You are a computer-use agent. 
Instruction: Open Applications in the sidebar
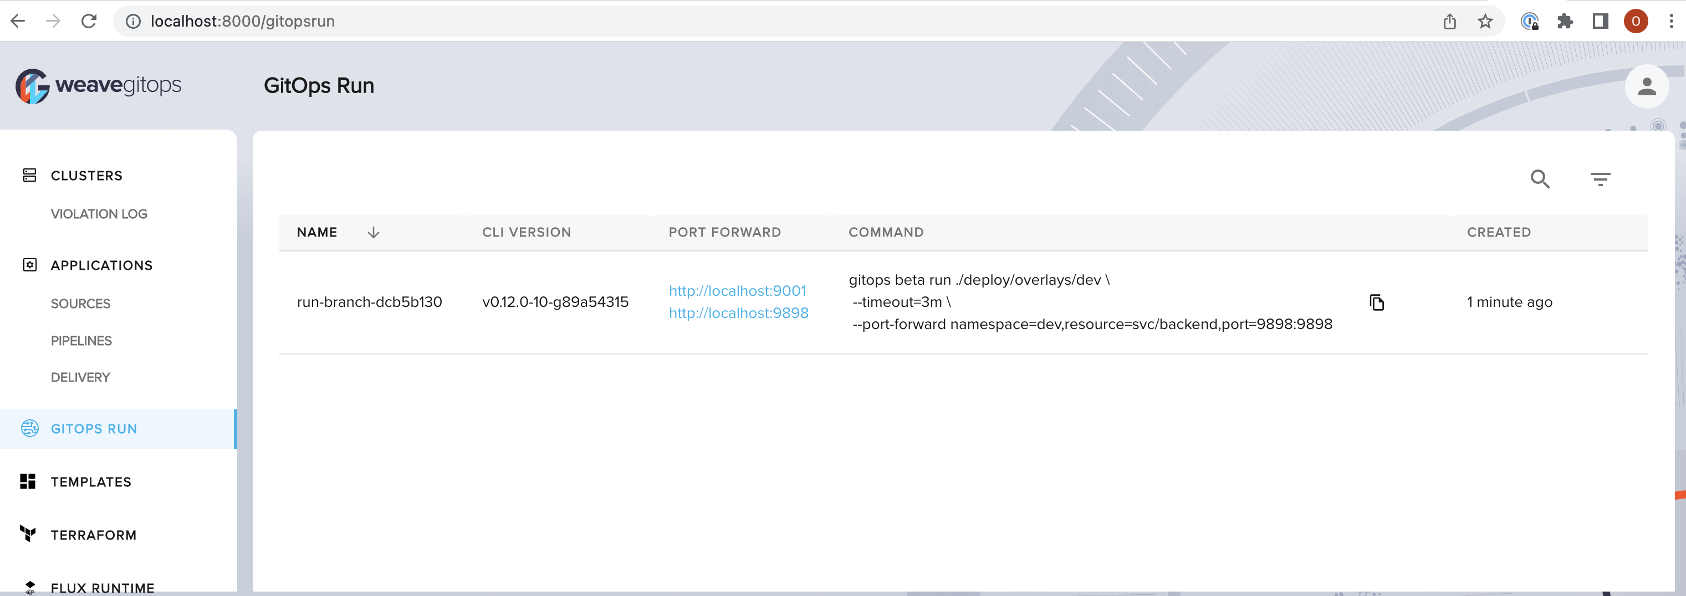[101, 265]
